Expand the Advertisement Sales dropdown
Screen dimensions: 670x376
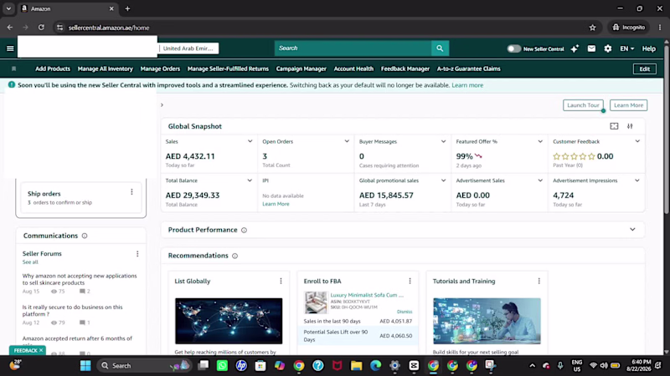(540, 180)
